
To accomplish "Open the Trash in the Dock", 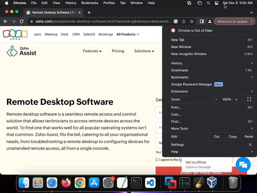I will (x=233, y=183).
